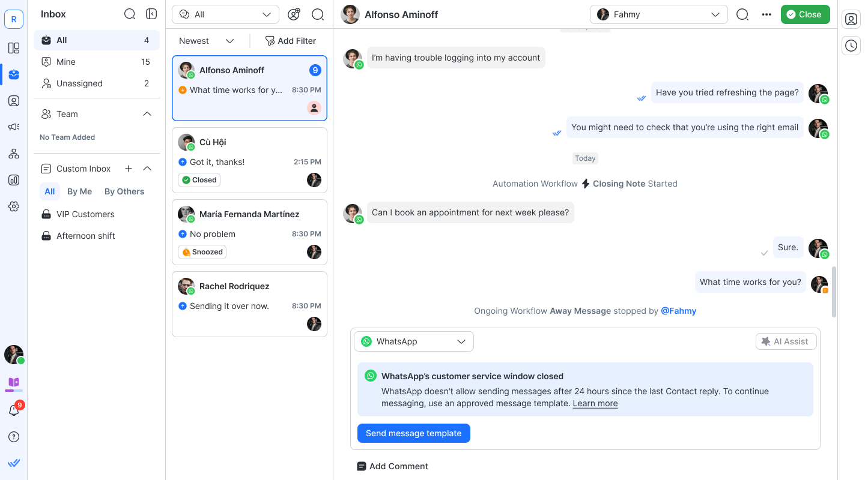
Task: Open the contact details icon on right
Action: (x=851, y=19)
